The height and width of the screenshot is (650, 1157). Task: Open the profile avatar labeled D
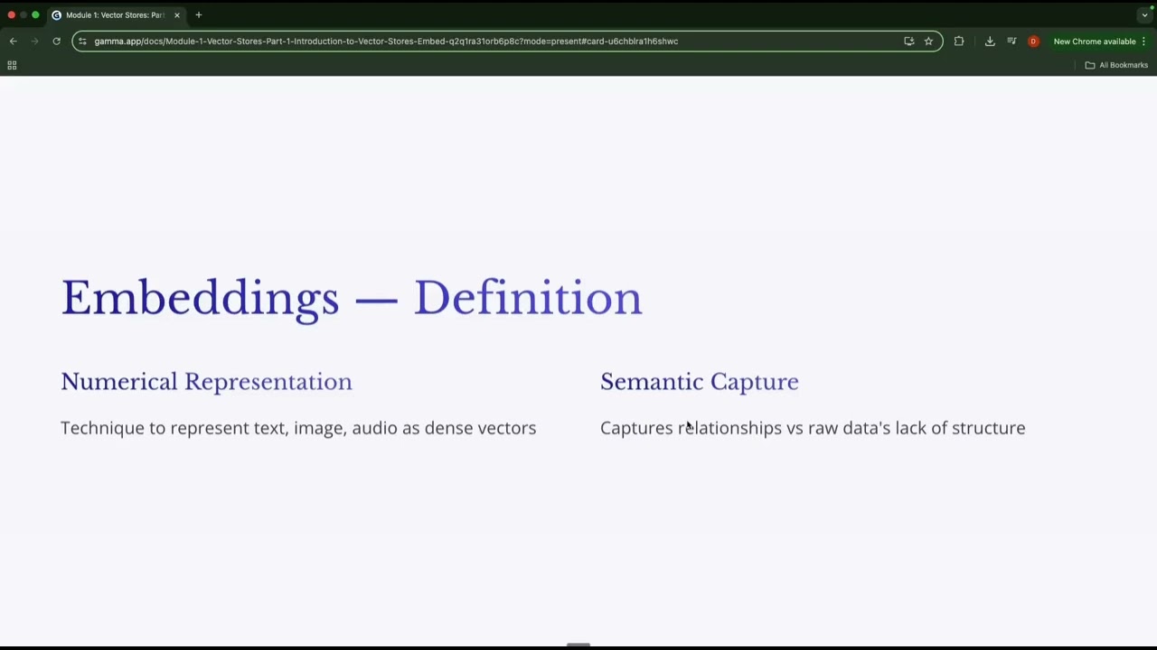coord(1033,41)
